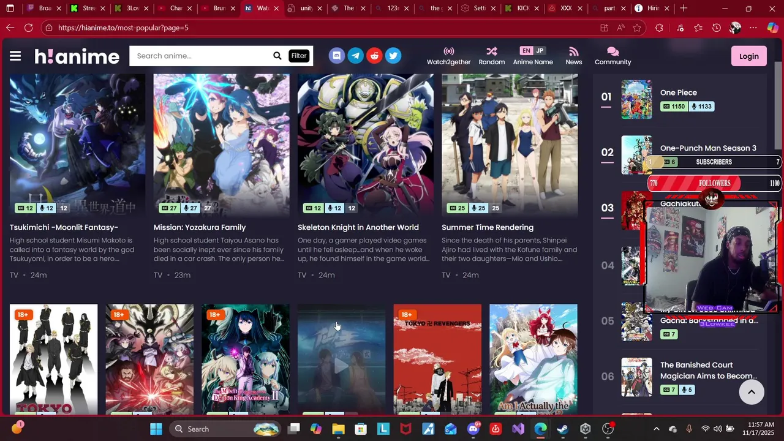Click the hianime logo

point(77,56)
